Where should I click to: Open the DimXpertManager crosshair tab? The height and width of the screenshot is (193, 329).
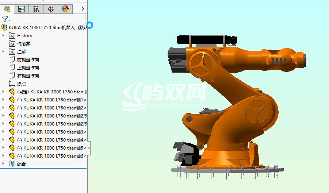(50, 9)
